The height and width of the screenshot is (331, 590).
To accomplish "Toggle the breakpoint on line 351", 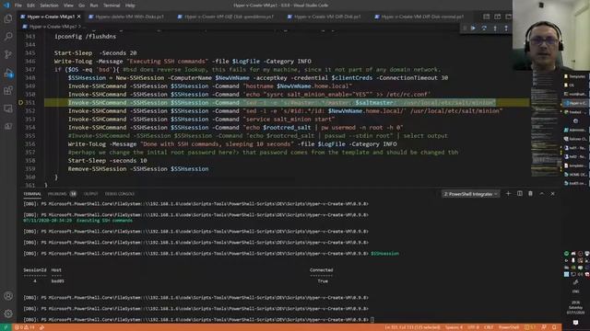I will tap(20, 102).
